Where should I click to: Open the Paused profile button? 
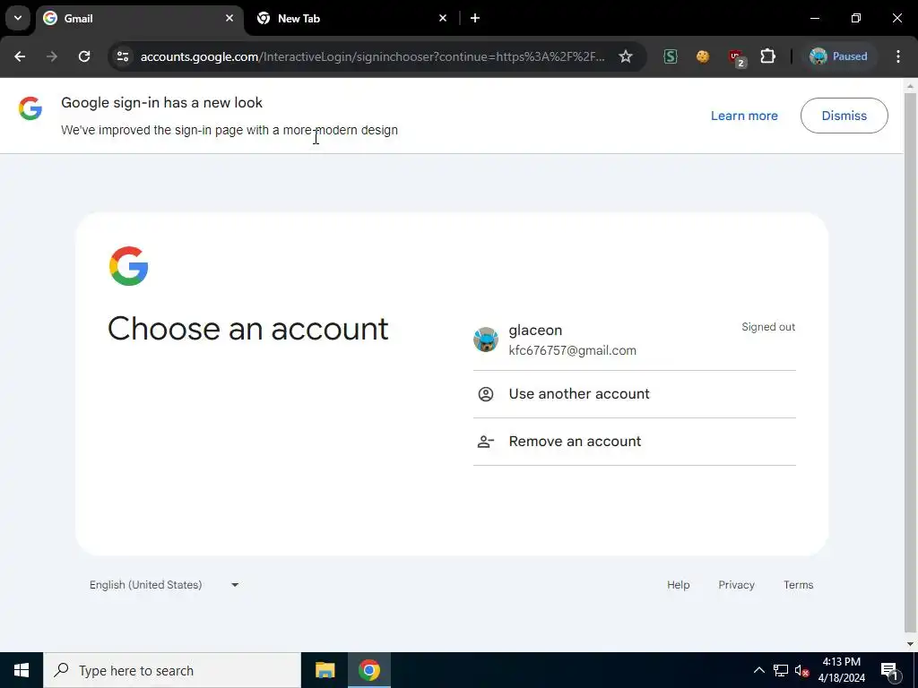[x=838, y=56]
